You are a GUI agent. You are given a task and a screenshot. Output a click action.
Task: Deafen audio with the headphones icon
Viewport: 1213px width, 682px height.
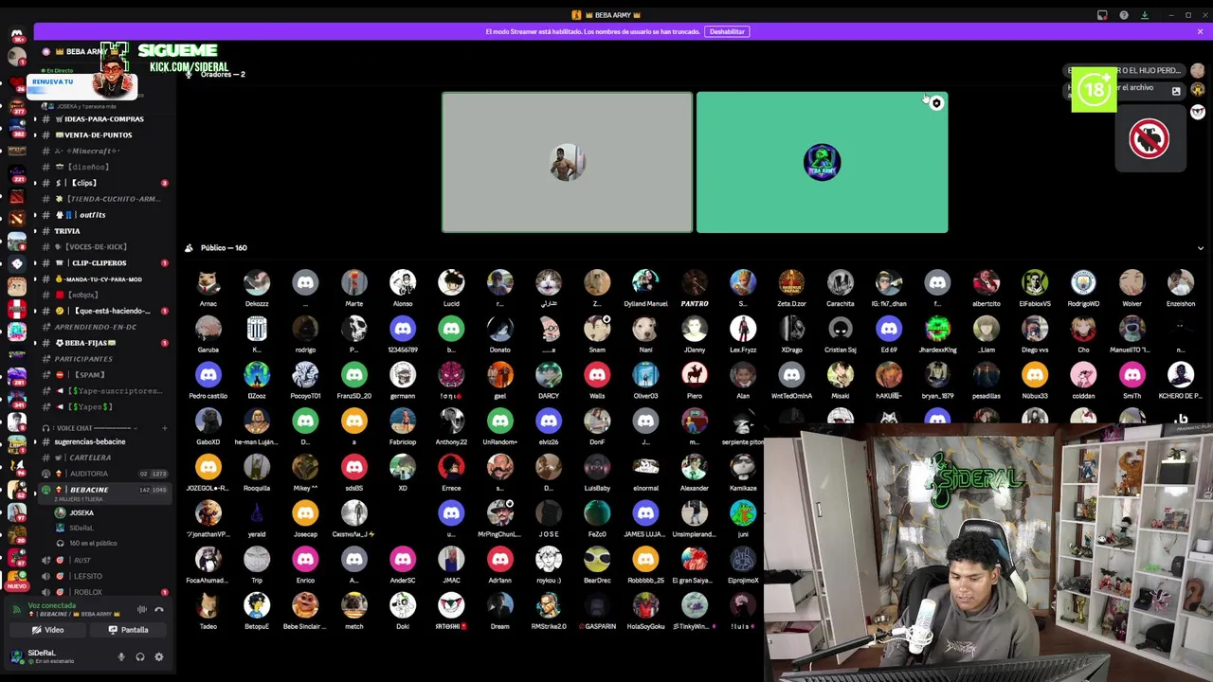[x=139, y=656]
